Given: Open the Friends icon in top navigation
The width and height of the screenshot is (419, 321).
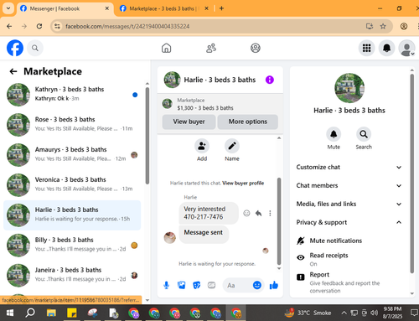Looking at the screenshot, I should pos(211,48).
